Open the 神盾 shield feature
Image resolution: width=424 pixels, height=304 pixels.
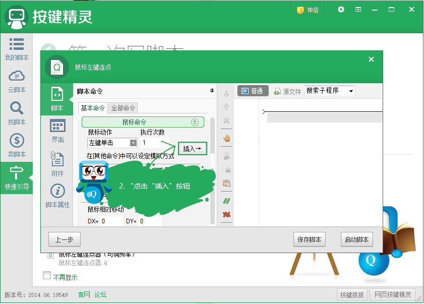click(308, 10)
